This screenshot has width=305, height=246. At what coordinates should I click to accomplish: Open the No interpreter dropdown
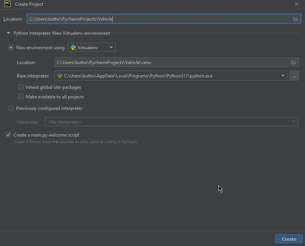pos(171,122)
